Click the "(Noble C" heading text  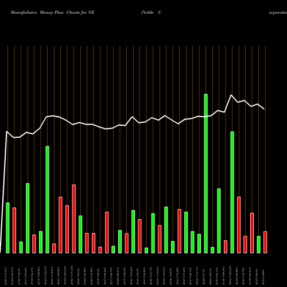pyautogui.click(x=151, y=13)
